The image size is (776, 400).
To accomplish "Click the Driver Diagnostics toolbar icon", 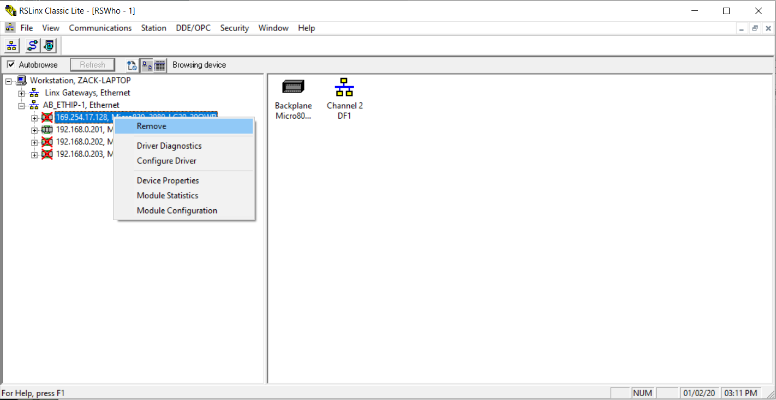I will pyautogui.click(x=49, y=46).
